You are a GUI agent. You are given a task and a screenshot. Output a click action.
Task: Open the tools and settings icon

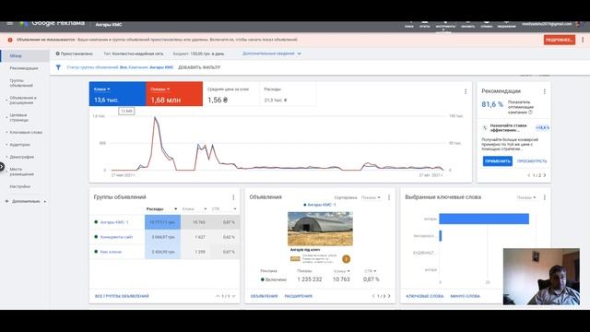pyautogui.click(x=445, y=24)
